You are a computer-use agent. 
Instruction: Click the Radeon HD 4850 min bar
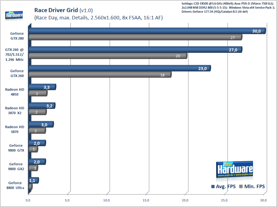(x=38, y=93)
